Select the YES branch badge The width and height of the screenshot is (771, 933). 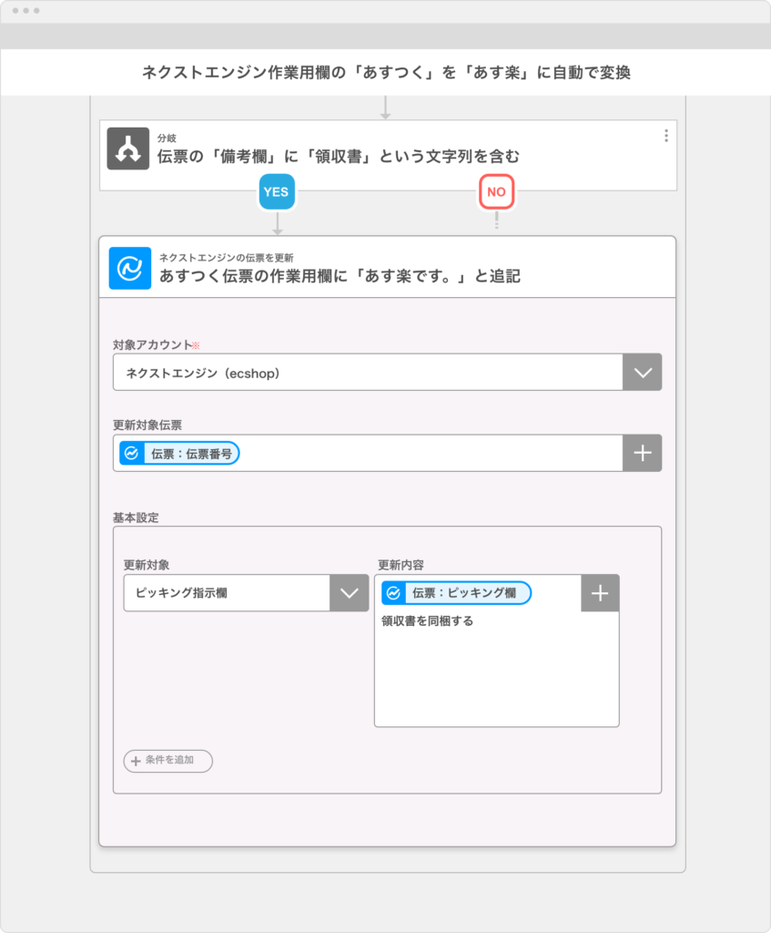point(277,191)
